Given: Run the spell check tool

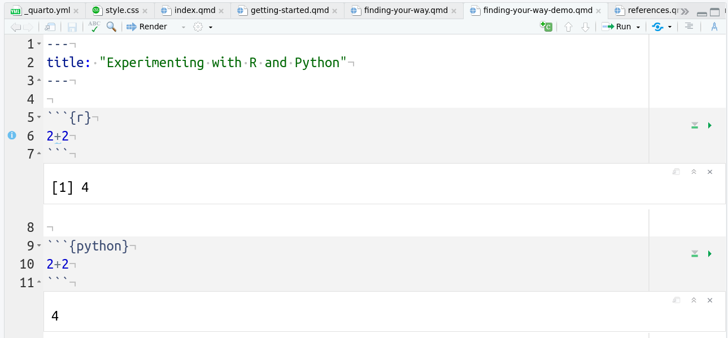Looking at the screenshot, I should (x=94, y=27).
